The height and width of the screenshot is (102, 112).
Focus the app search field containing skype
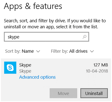46,37
